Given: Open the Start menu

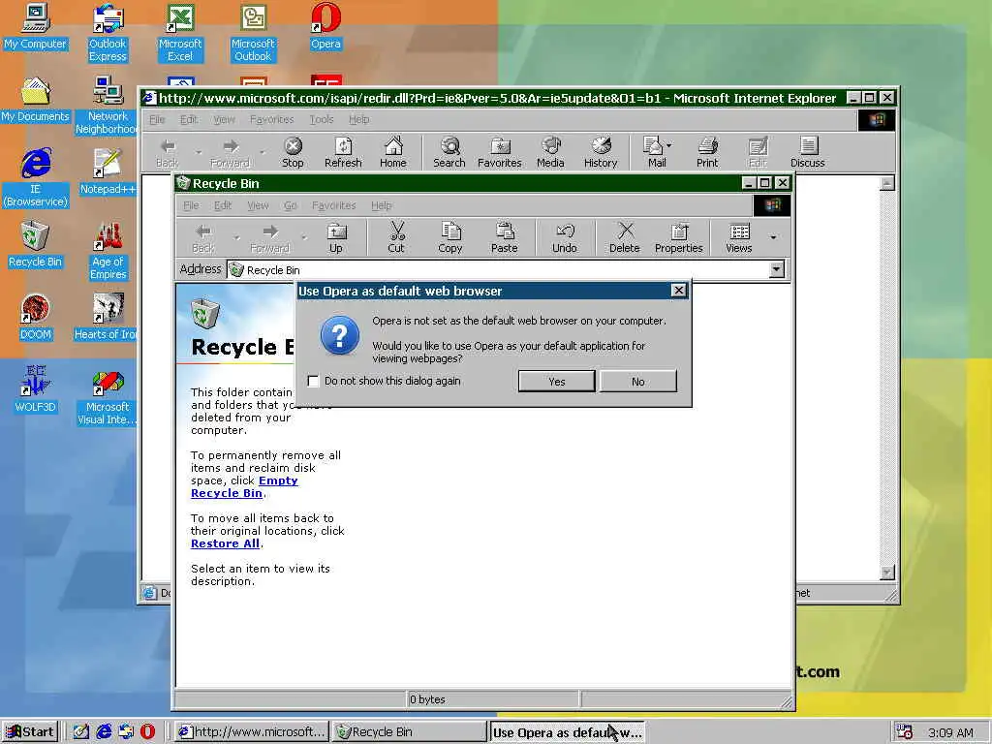Looking at the screenshot, I should 30,732.
